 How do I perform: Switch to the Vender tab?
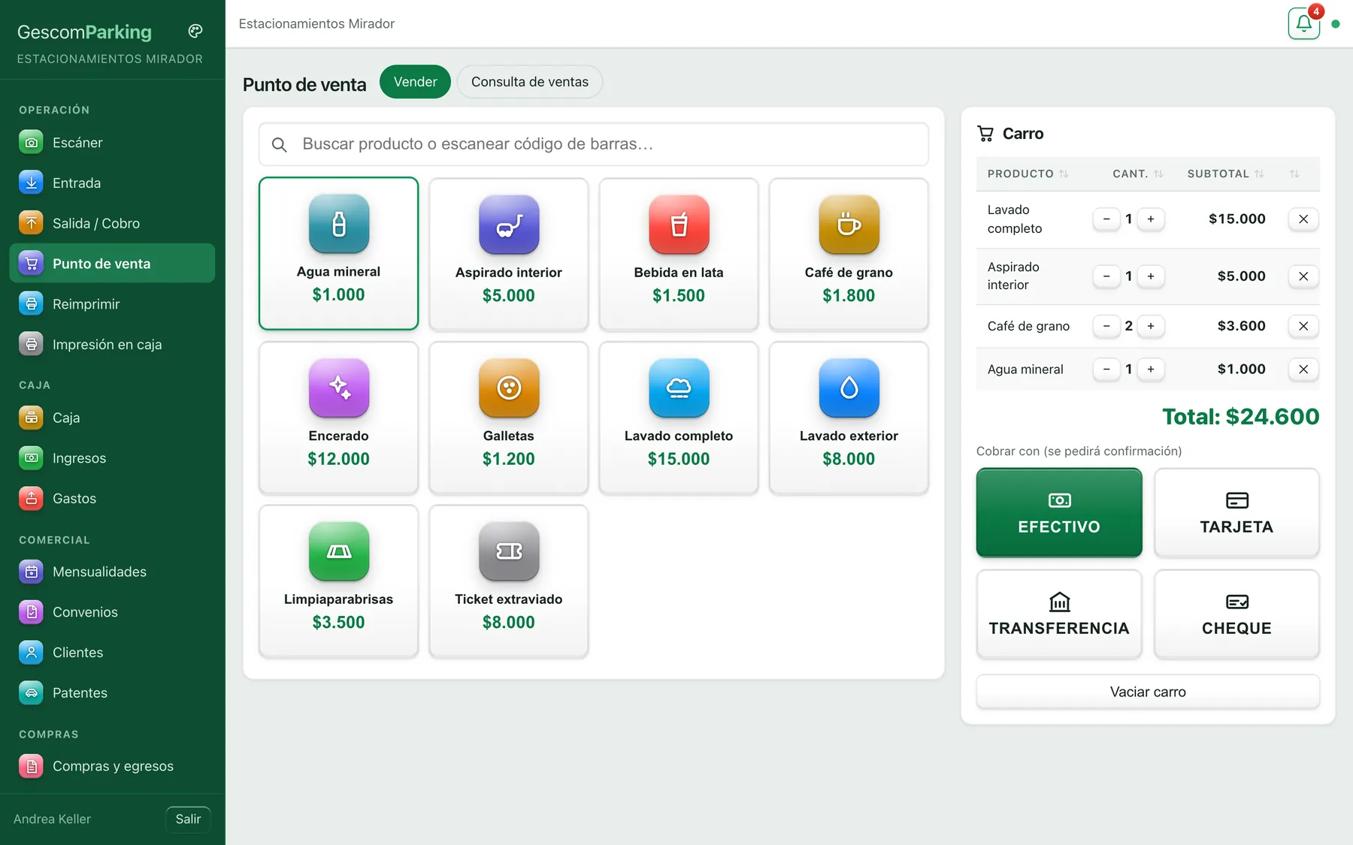[415, 82]
